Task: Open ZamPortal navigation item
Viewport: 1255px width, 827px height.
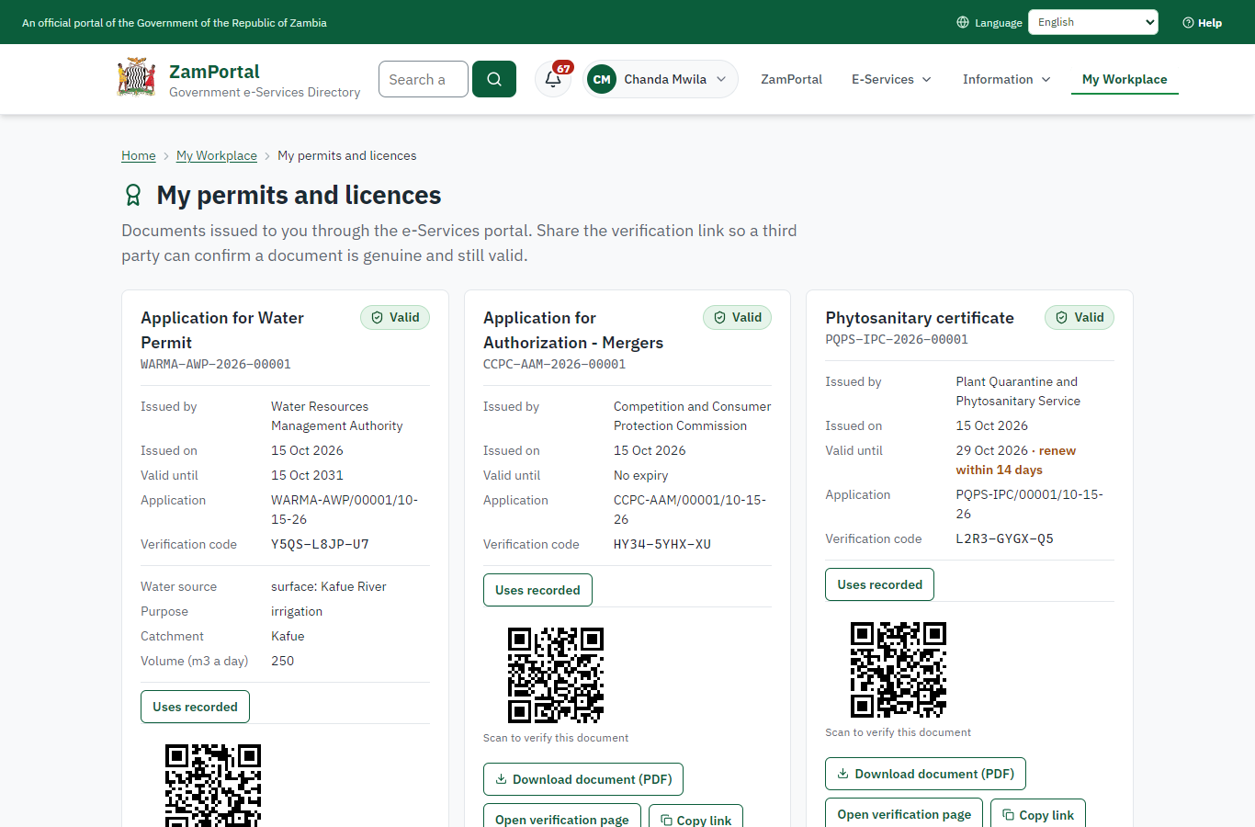Action: pos(791,79)
